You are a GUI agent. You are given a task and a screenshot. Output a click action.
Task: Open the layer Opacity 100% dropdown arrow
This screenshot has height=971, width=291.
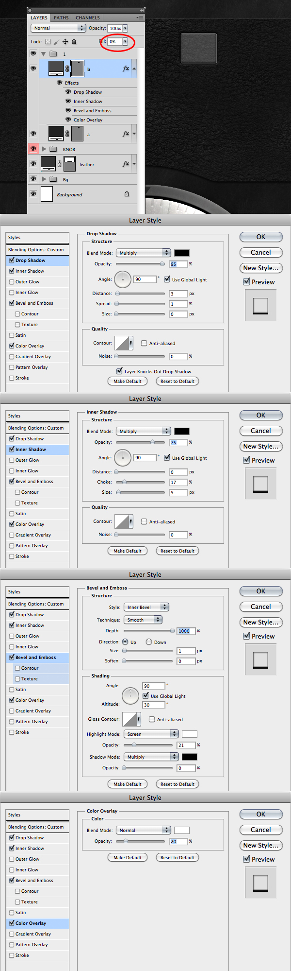125,29
